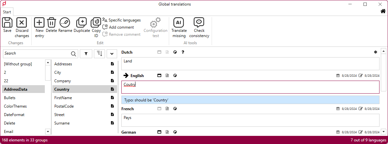Duplicate the selected entry
The height and width of the screenshot is (144, 388).
coord(82,25)
